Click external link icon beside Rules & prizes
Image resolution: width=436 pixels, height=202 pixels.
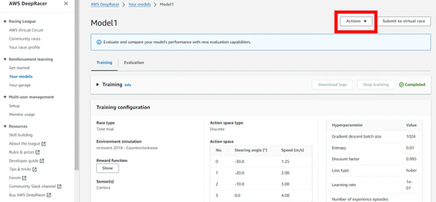point(38,152)
